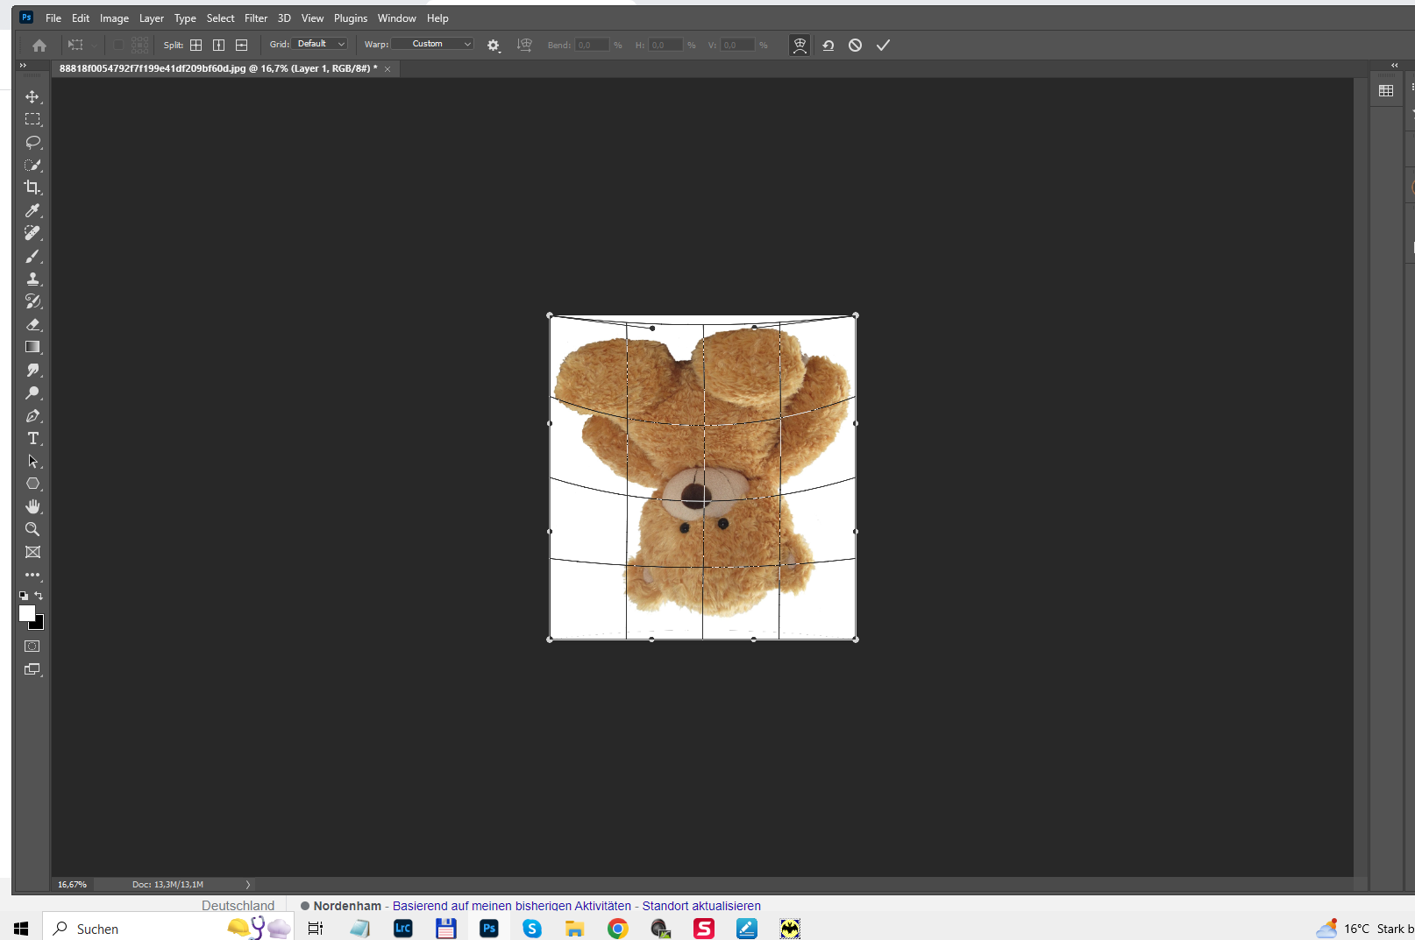Viewport: 1415px width, 940px height.
Task: Swap foreground and background colors
Action: [39, 596]
